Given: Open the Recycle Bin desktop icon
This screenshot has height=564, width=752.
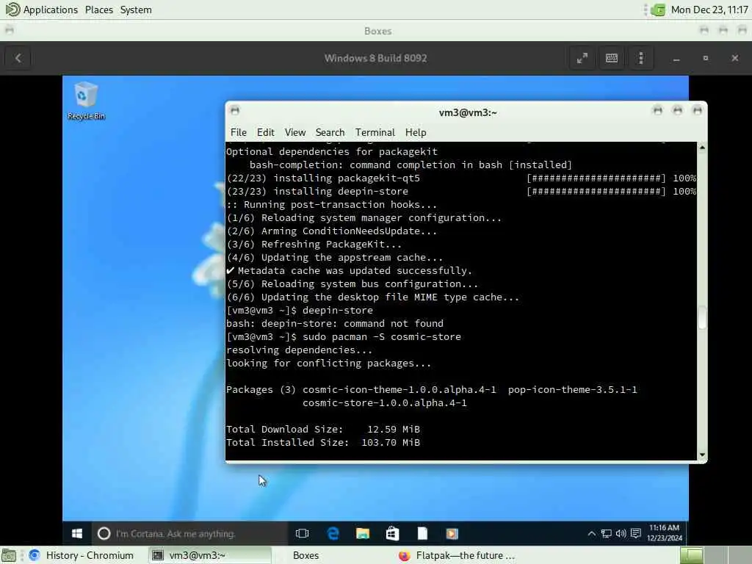Looking at the screenshot, I should [87, 100].
